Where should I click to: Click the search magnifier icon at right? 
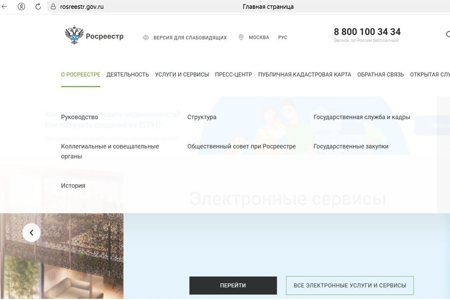pyautogui.click(x=448, y=34)
